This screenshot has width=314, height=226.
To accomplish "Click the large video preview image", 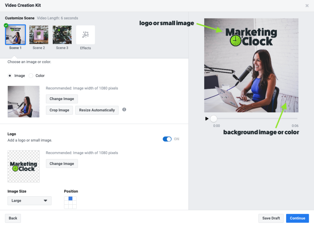I will click(251, 65).
